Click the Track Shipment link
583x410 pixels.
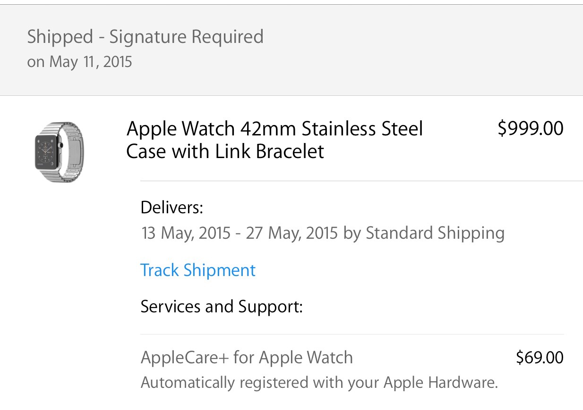coord(198,270)
